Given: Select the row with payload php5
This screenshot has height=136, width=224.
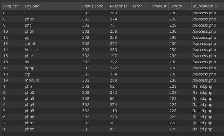Looking at the screenshot, I should [113, 111].
